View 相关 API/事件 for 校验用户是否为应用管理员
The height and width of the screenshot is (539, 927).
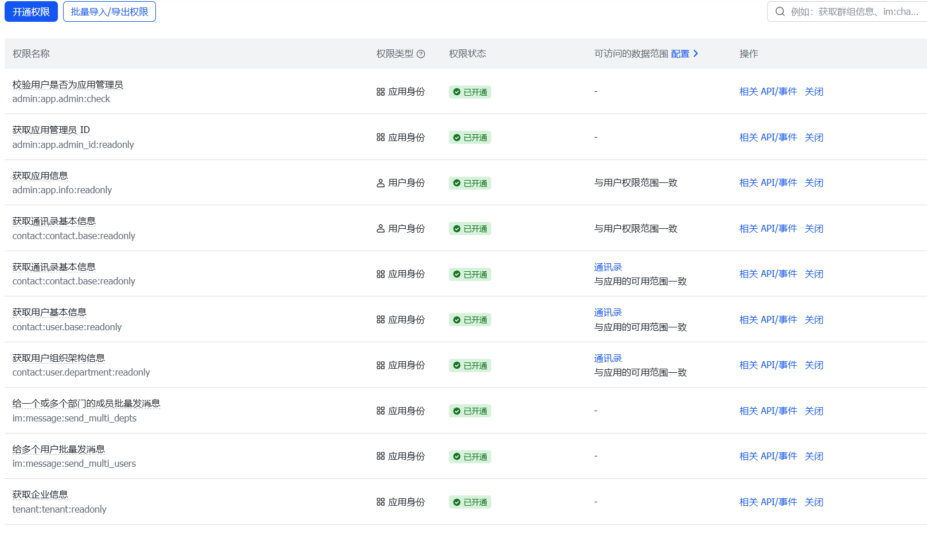coord(768,92)
